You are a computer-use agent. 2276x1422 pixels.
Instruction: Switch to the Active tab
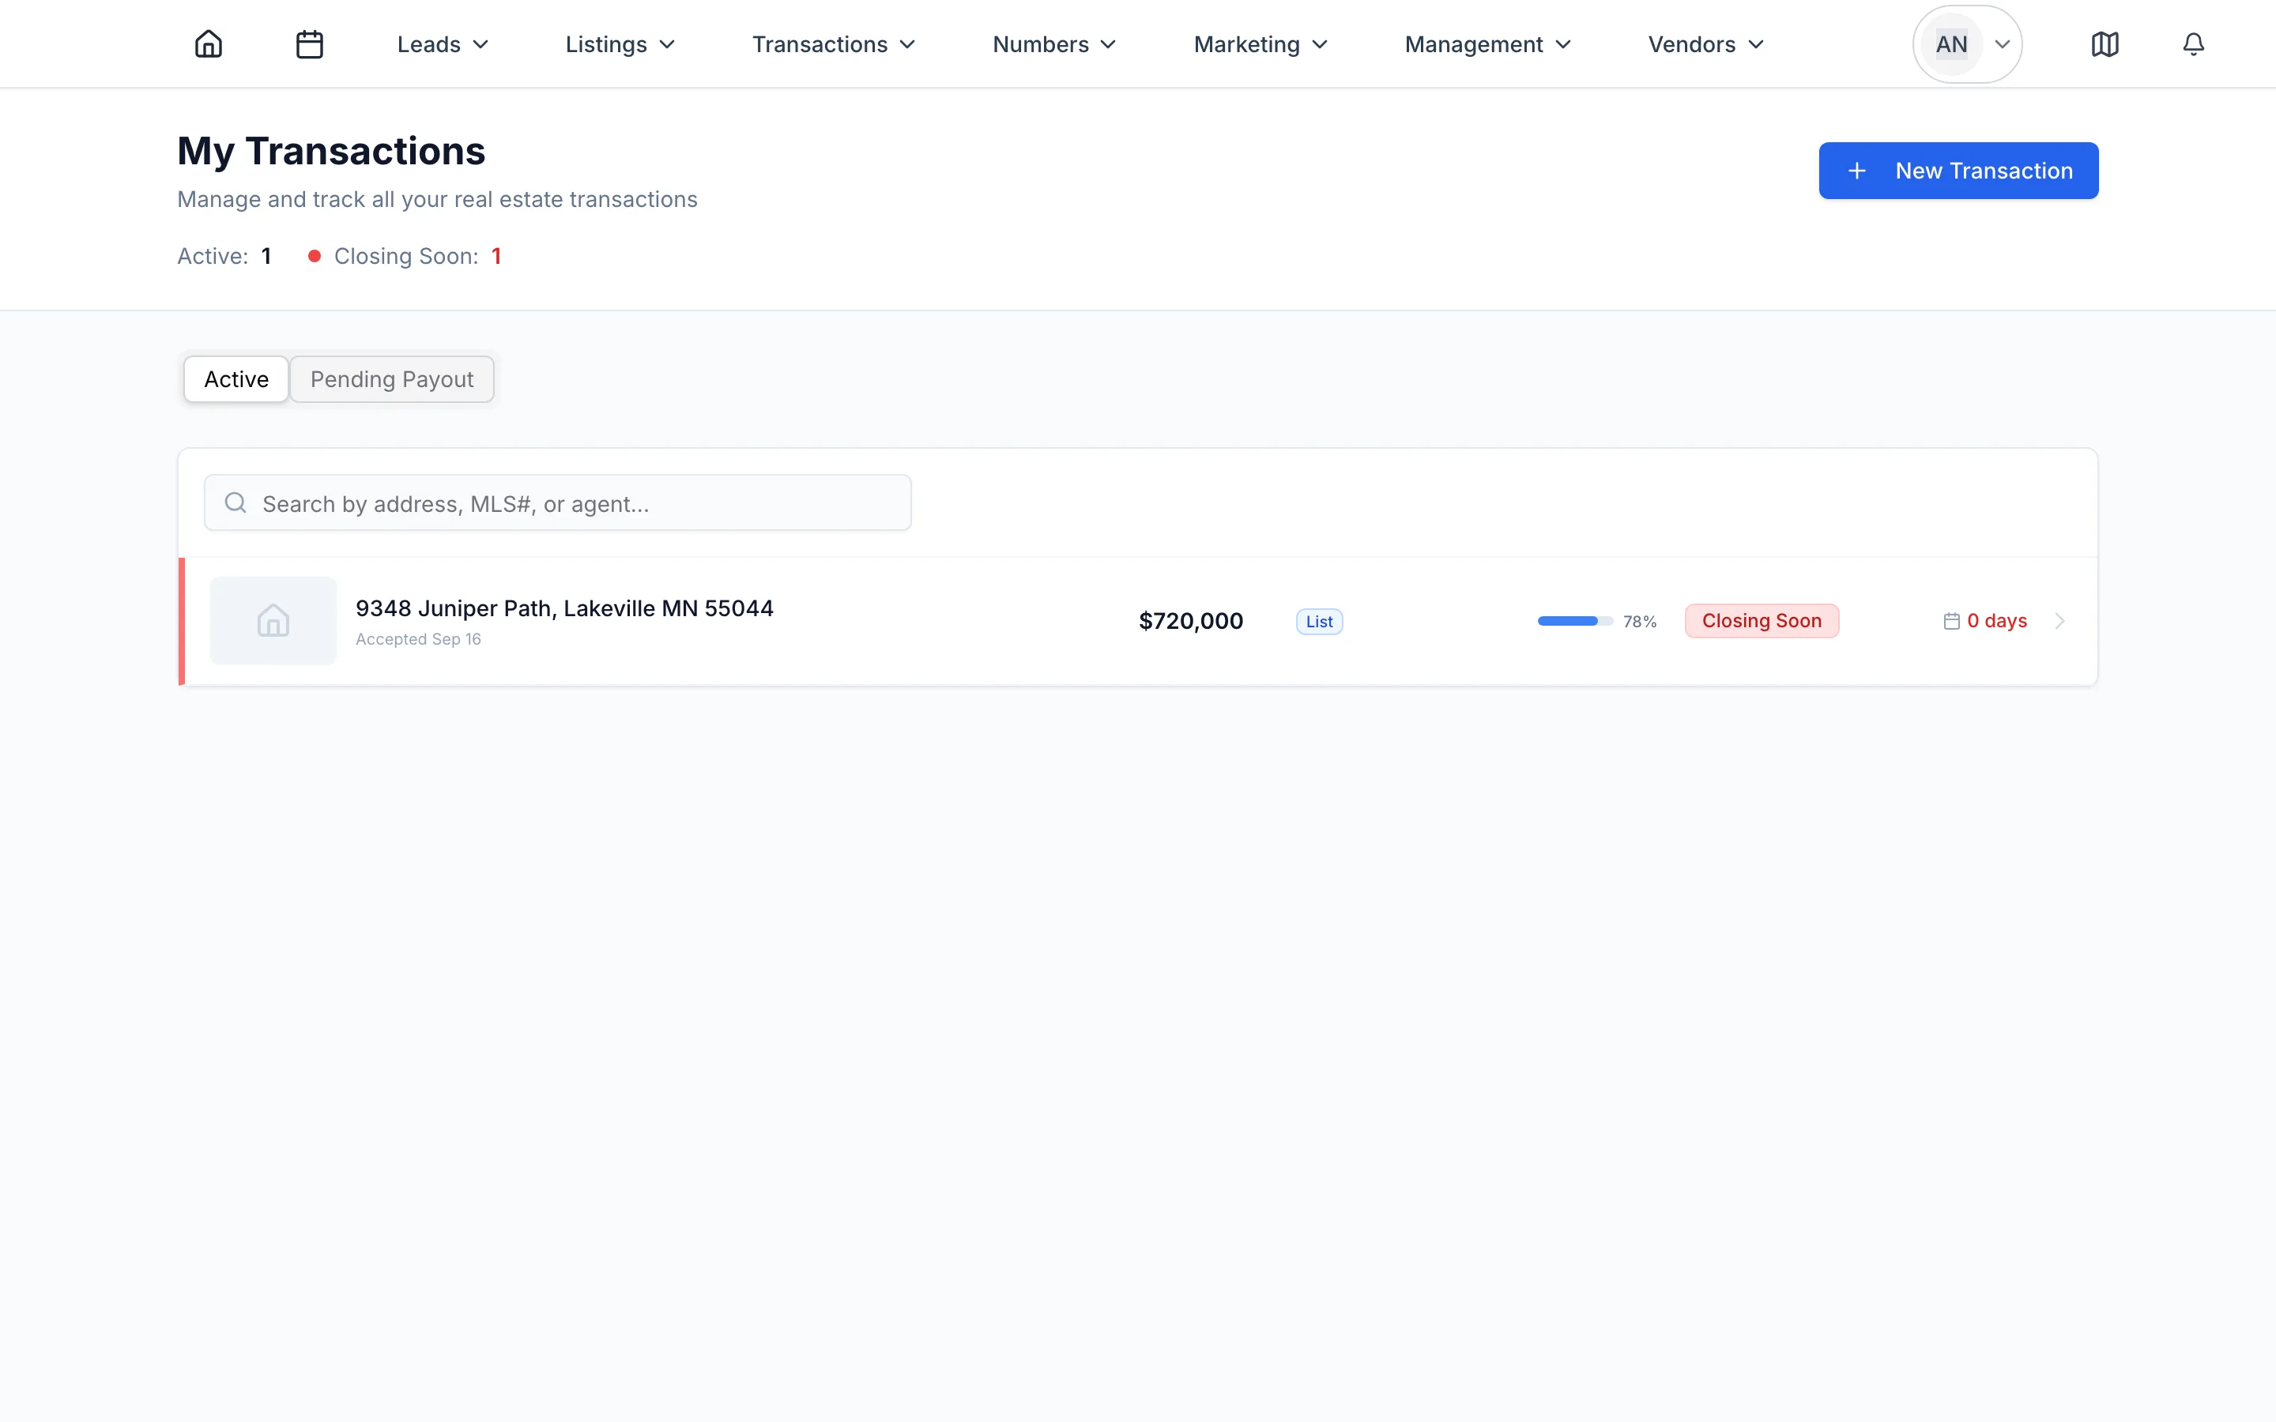236,379
